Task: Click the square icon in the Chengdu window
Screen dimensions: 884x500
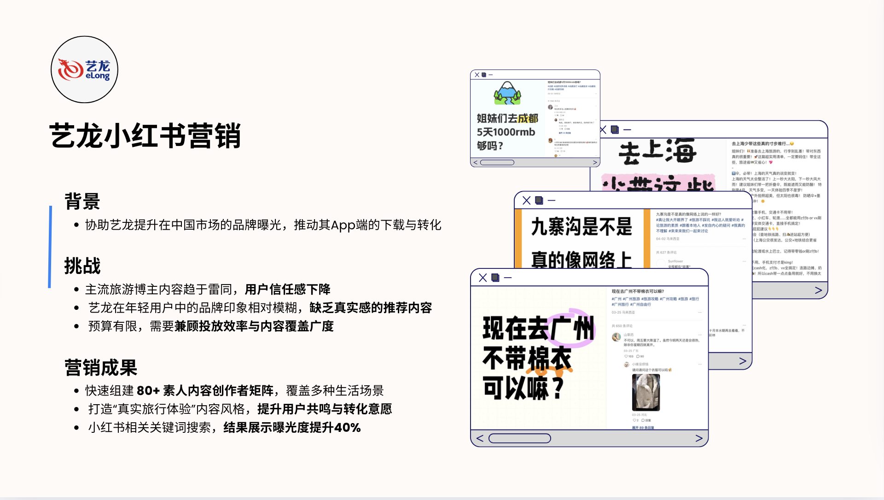Action: point(484,75)
